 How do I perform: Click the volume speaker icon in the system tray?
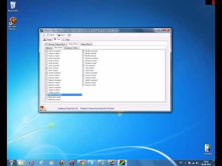197,163
